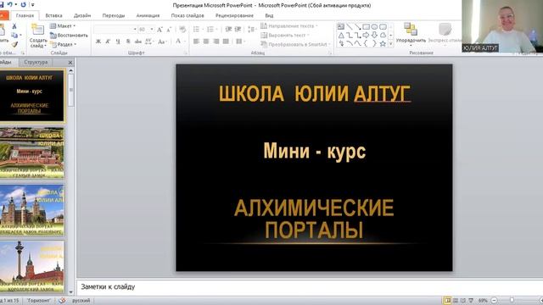Increase font size with large A icon

click(160, 30)
